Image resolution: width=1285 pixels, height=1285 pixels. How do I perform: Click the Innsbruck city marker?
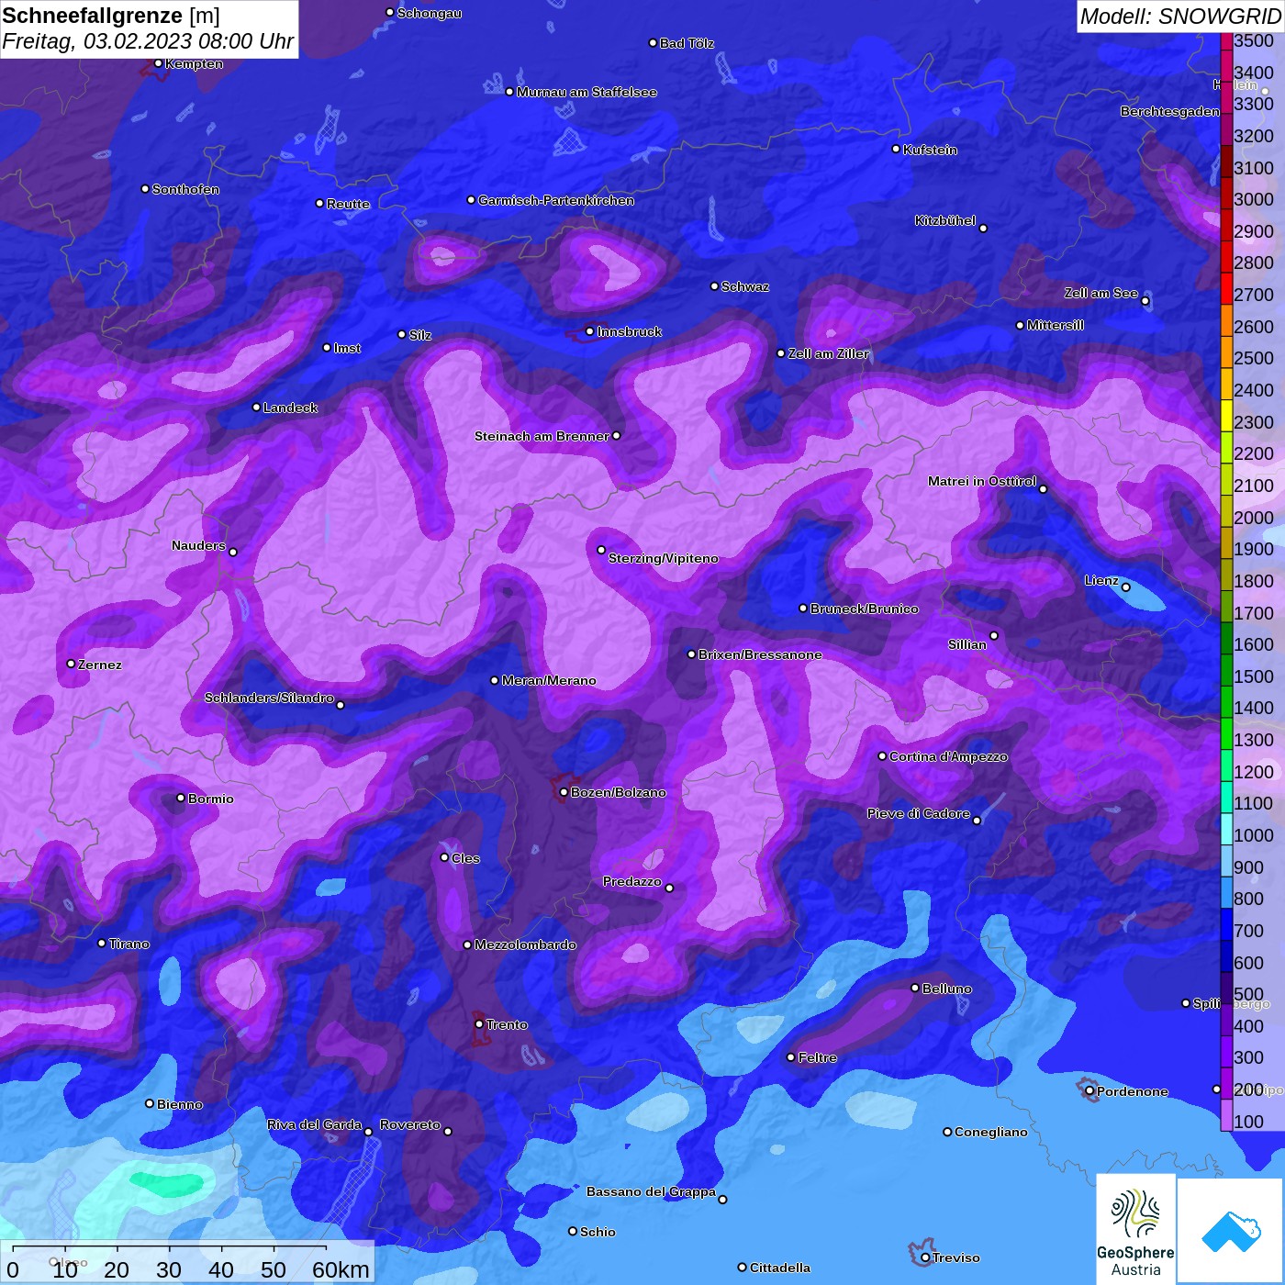click(589, 331)
